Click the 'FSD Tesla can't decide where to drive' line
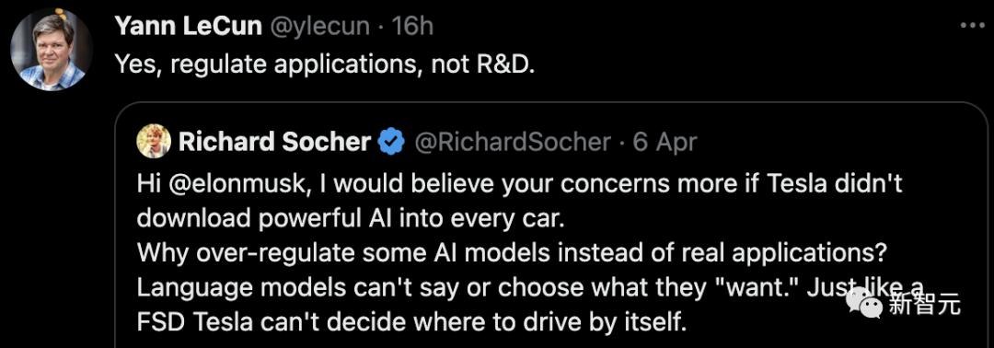 [x=412, y=323]
